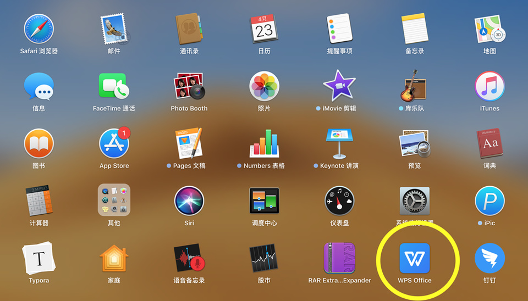The width and height of the screenshot is (528, 301).
Task: Open the Calculator (计算器) app
Action: 38,201
